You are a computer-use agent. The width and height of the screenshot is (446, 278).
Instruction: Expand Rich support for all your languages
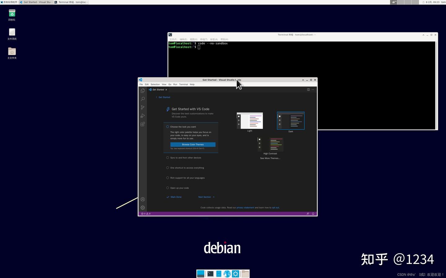point(187,178)
